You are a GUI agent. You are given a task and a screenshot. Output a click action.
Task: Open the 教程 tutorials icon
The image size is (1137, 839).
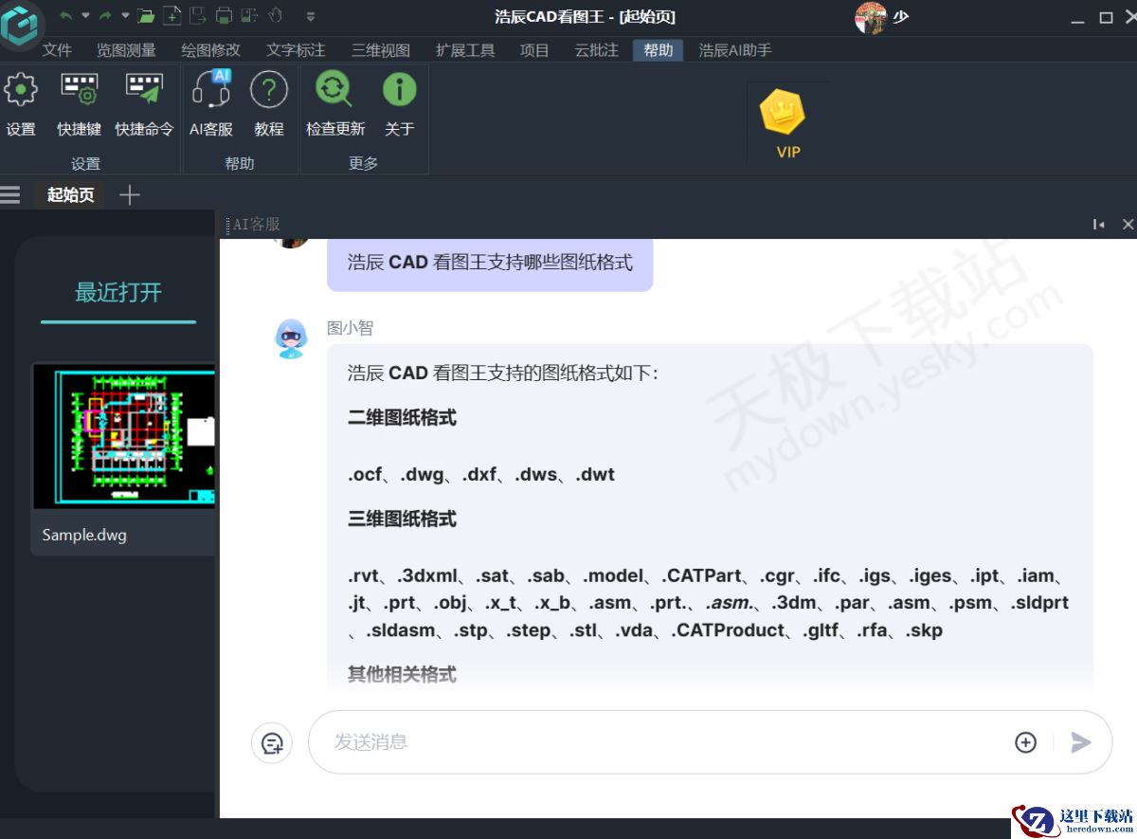(x=269, y=90)
